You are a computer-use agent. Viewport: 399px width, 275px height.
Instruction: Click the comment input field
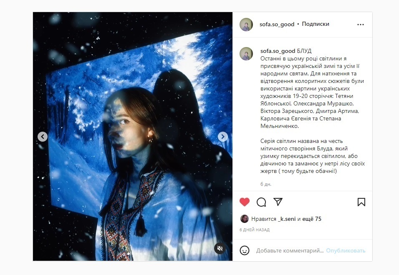click(x=290, y=250)
